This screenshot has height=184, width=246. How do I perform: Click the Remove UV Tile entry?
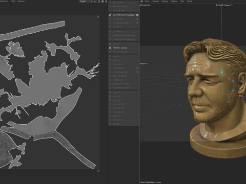click(124, 6)
